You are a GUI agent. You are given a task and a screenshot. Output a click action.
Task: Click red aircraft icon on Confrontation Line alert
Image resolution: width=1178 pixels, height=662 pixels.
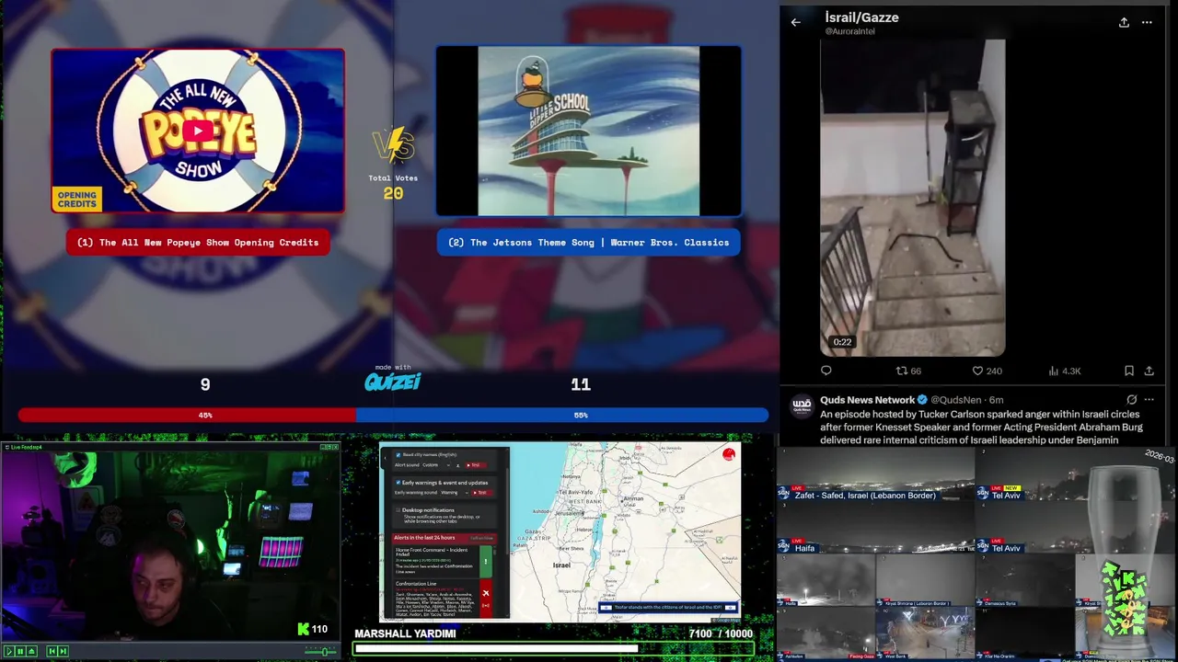486,593
